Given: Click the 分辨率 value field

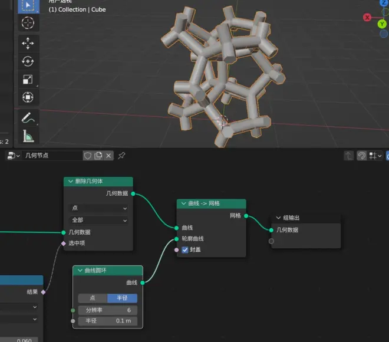Looking at the screenshot, I should tap(107, 310).
